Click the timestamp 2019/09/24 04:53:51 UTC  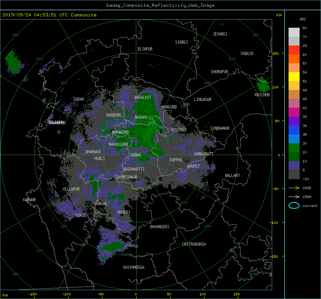[x=36, y=15]
